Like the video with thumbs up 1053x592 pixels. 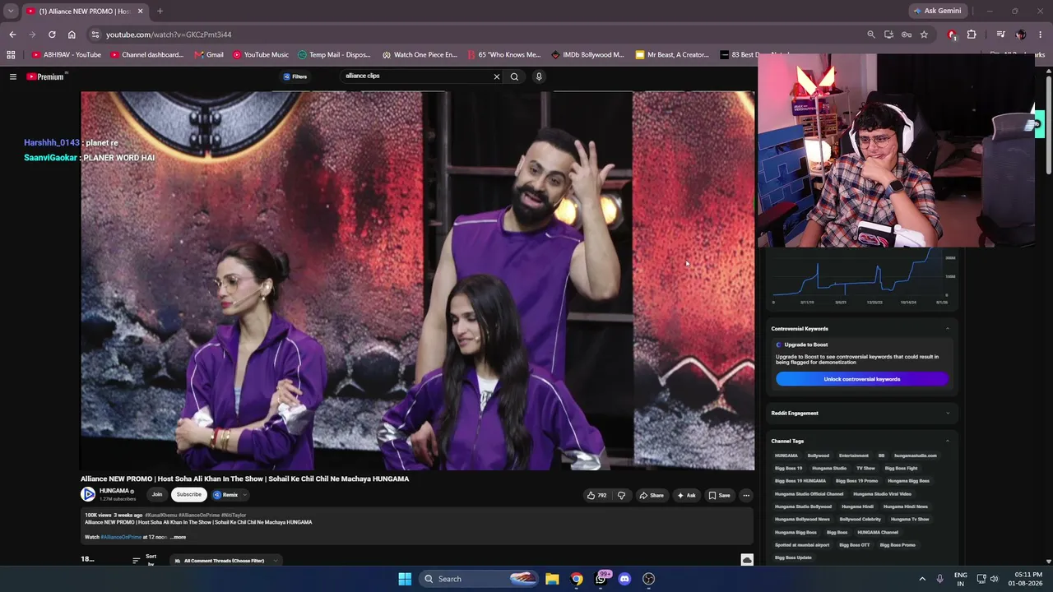pos(596,495)
